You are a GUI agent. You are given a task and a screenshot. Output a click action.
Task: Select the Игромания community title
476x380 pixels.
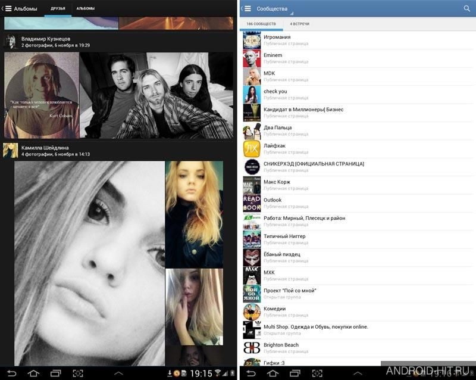277,37
